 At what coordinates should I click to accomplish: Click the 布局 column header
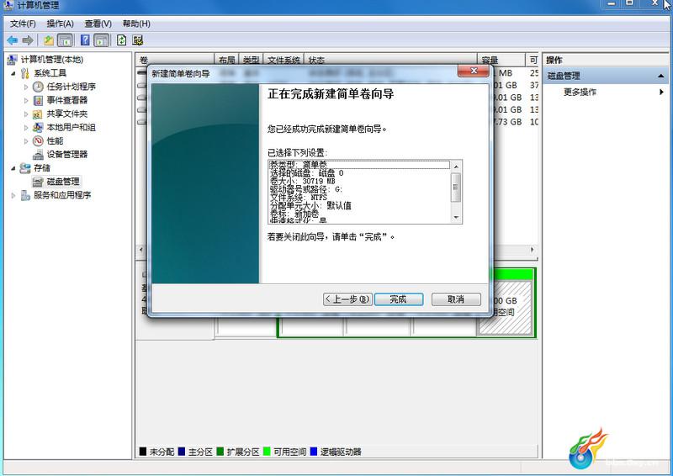click(x=226, y=60)
